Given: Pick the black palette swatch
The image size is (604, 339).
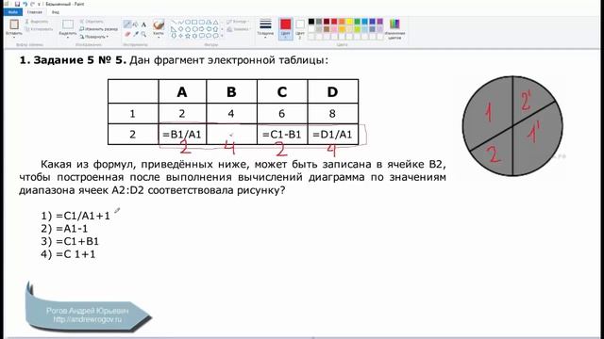Looking at the screenshot, I should click(311, 22).
